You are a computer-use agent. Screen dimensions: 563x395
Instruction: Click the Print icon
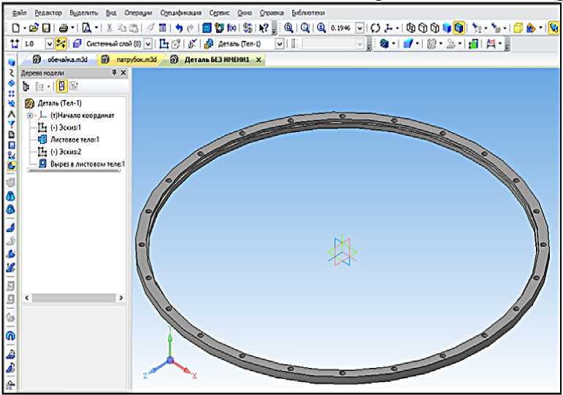(64, 28)
